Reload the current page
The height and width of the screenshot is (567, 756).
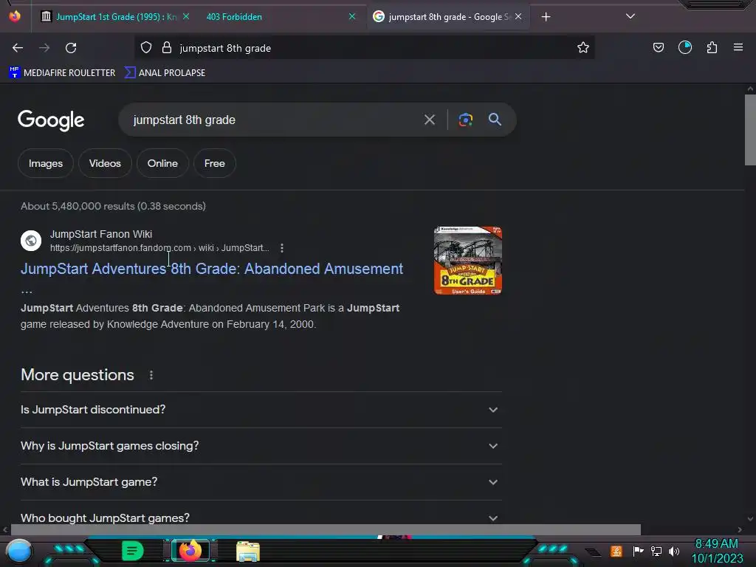click(x=71, y=48)
